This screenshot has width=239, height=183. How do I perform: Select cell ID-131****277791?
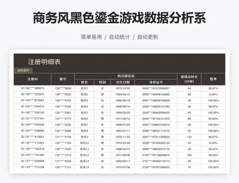click(33, 119)
